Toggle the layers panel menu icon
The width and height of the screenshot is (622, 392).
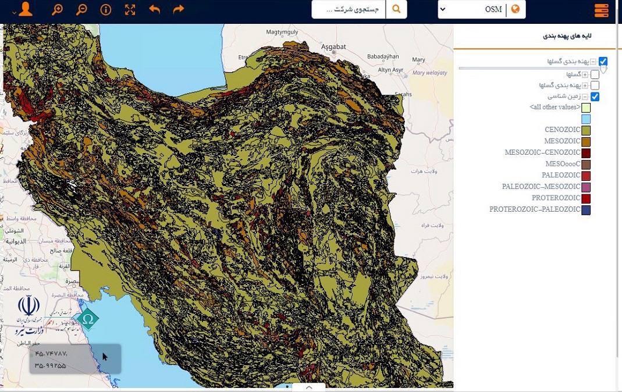click(x=602, y=10)
